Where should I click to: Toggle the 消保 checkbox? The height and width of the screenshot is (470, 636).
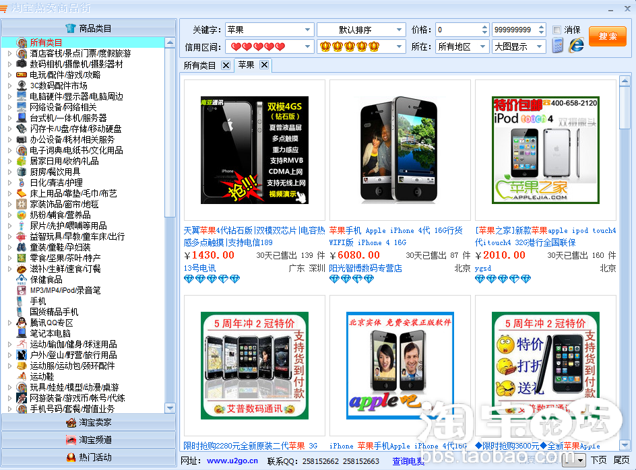[556, 30]
